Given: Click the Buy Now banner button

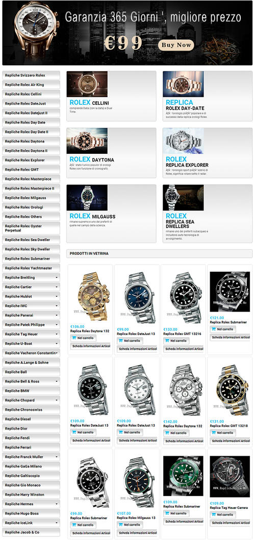Looking at the screenshot, I should (176, 45).
